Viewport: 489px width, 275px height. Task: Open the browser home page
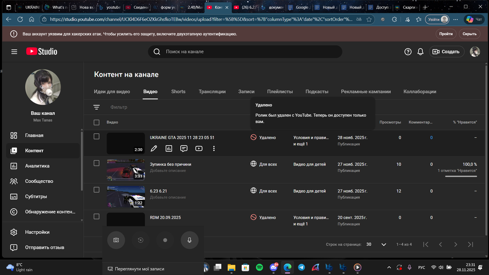point(32,19)
